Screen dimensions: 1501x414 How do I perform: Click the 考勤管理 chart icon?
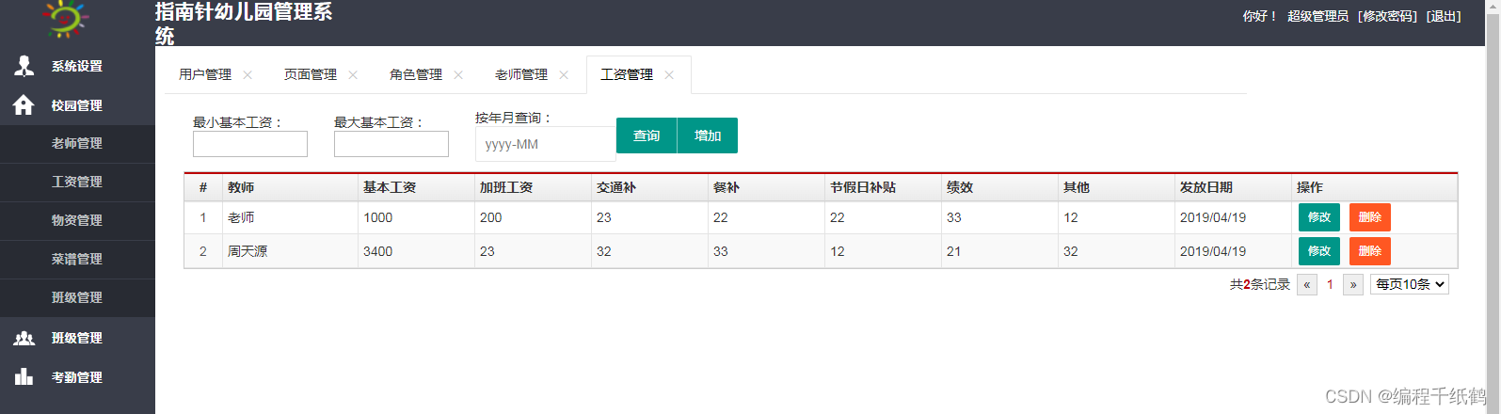(24, 377)
